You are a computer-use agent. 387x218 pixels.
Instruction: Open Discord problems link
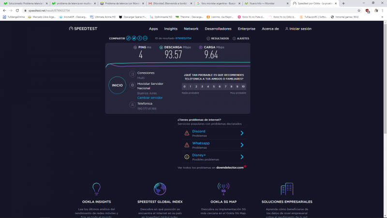(199, 131)
